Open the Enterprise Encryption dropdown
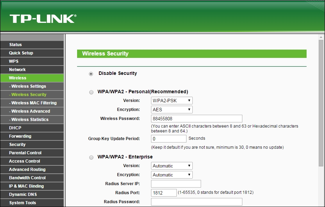Viewport: 325px width, 207px height. click(172, 174)
